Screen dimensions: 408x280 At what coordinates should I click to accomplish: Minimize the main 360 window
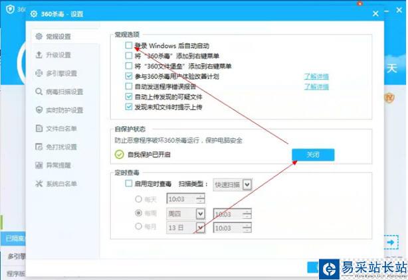(387, 11)
